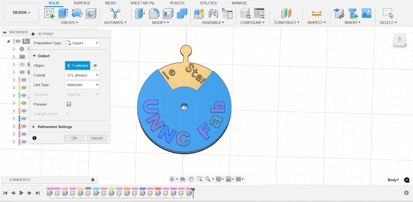Collapse the BROWSER panel arrows
413x202 pixels.
coord(4,32)
